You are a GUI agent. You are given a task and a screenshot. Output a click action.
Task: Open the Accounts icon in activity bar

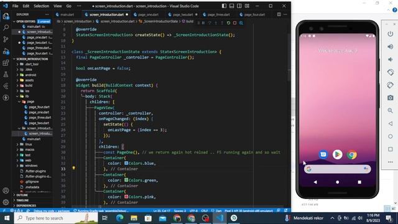pos(6,190)
